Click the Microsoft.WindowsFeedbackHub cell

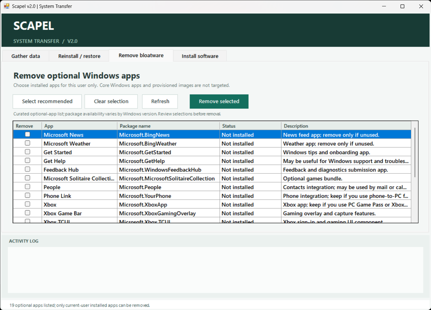click(169, 170)
